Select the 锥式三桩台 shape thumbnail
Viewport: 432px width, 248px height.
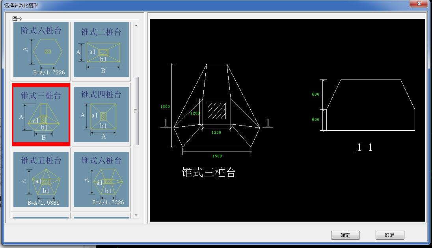tap(41, 115)
